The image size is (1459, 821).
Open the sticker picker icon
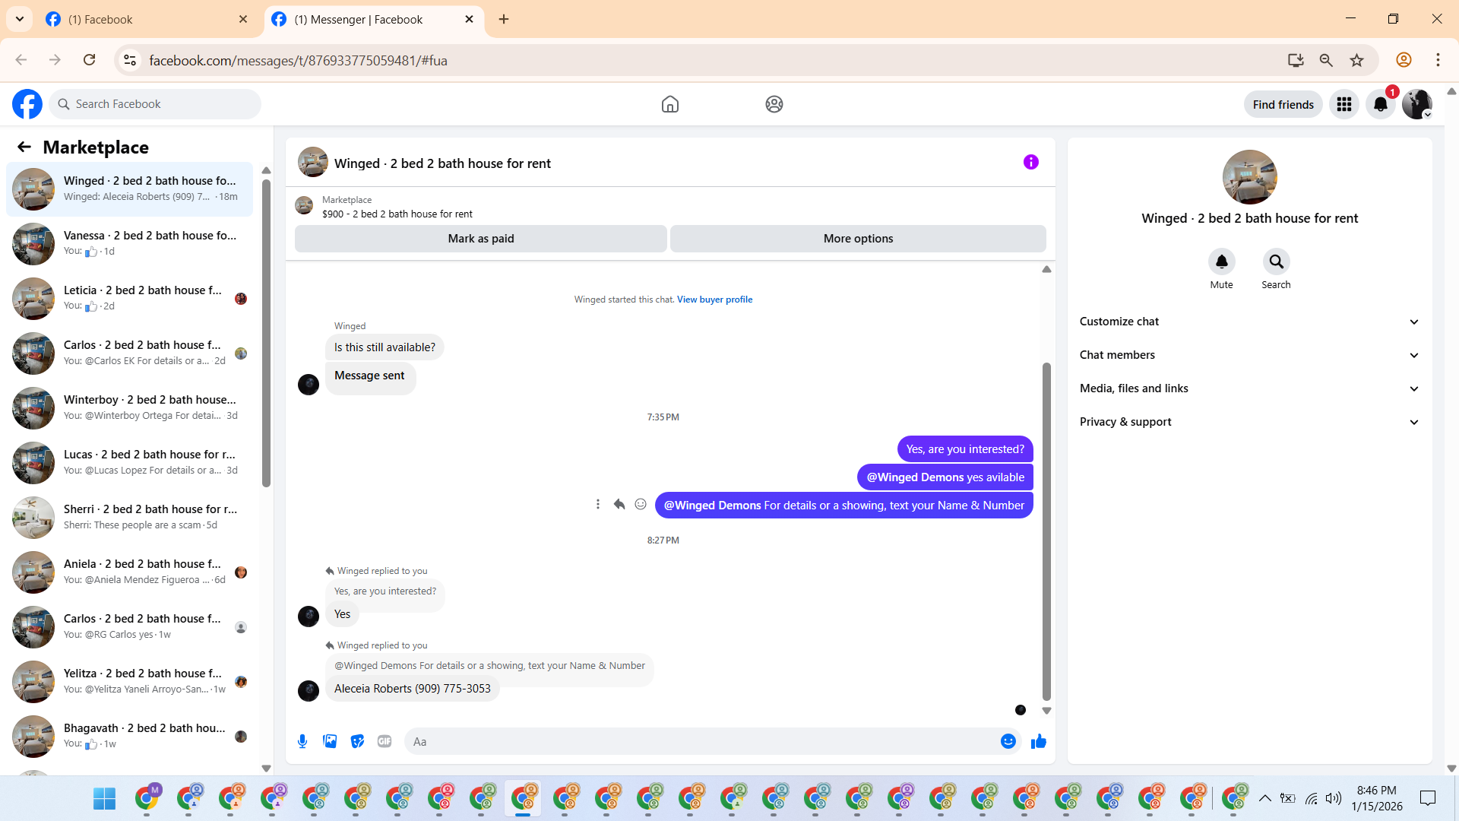click(x=357, y=741)
